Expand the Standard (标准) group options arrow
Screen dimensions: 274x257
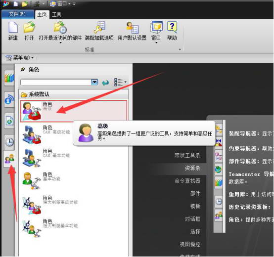pos(180,49)
